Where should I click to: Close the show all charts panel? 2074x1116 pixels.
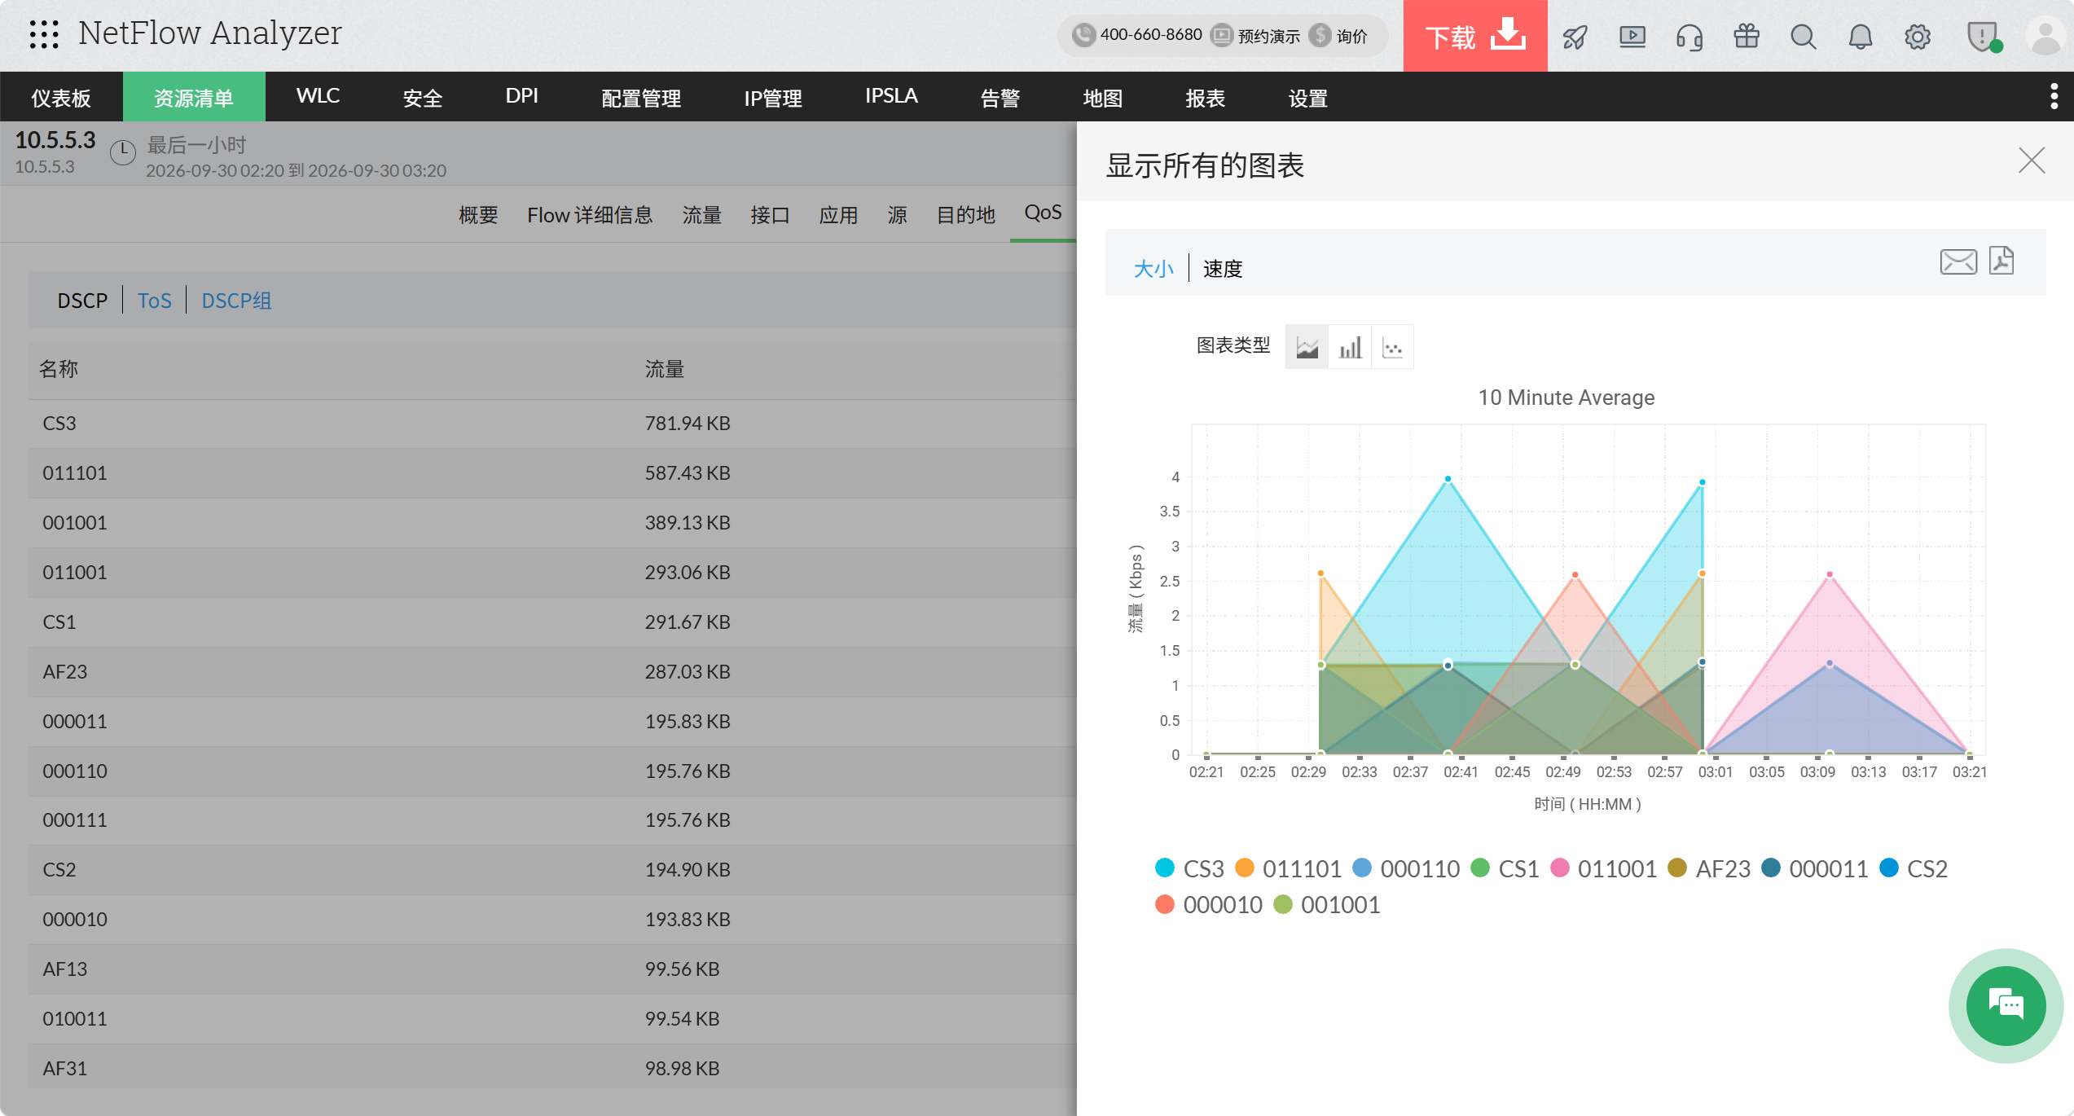(2032, 160)
